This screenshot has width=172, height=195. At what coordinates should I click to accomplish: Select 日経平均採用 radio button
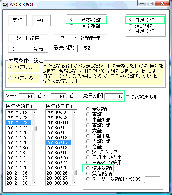click(104, 157)
